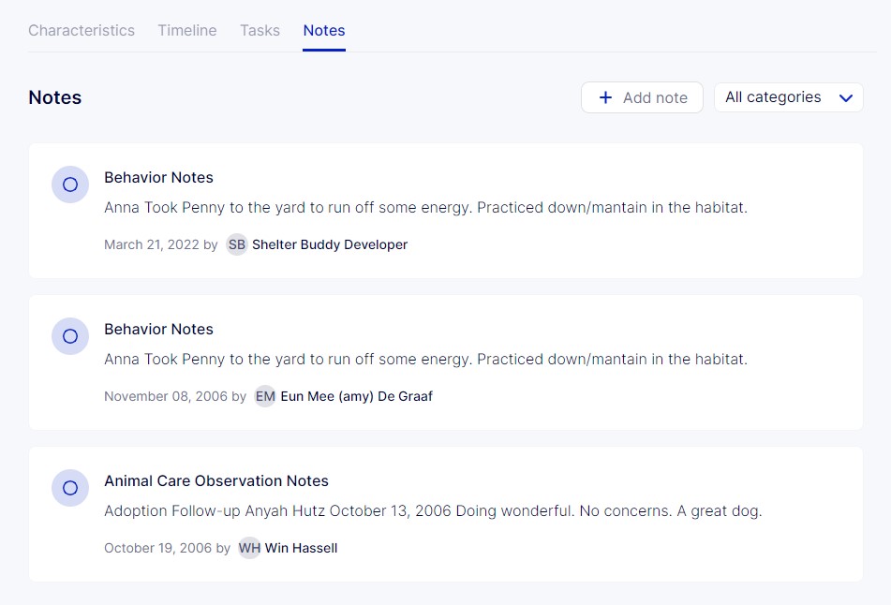Click the category icon on second Behavior Notes entry
This screenshot has width=891, height=605.
(x=70, y=336)
